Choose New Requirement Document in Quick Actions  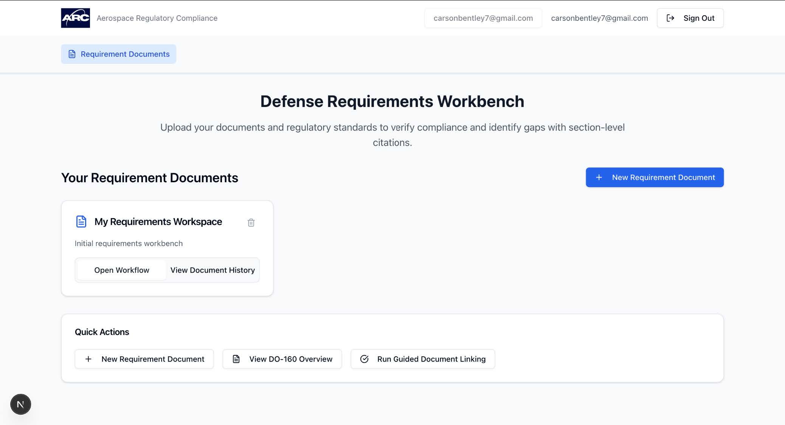click(144, 359)
